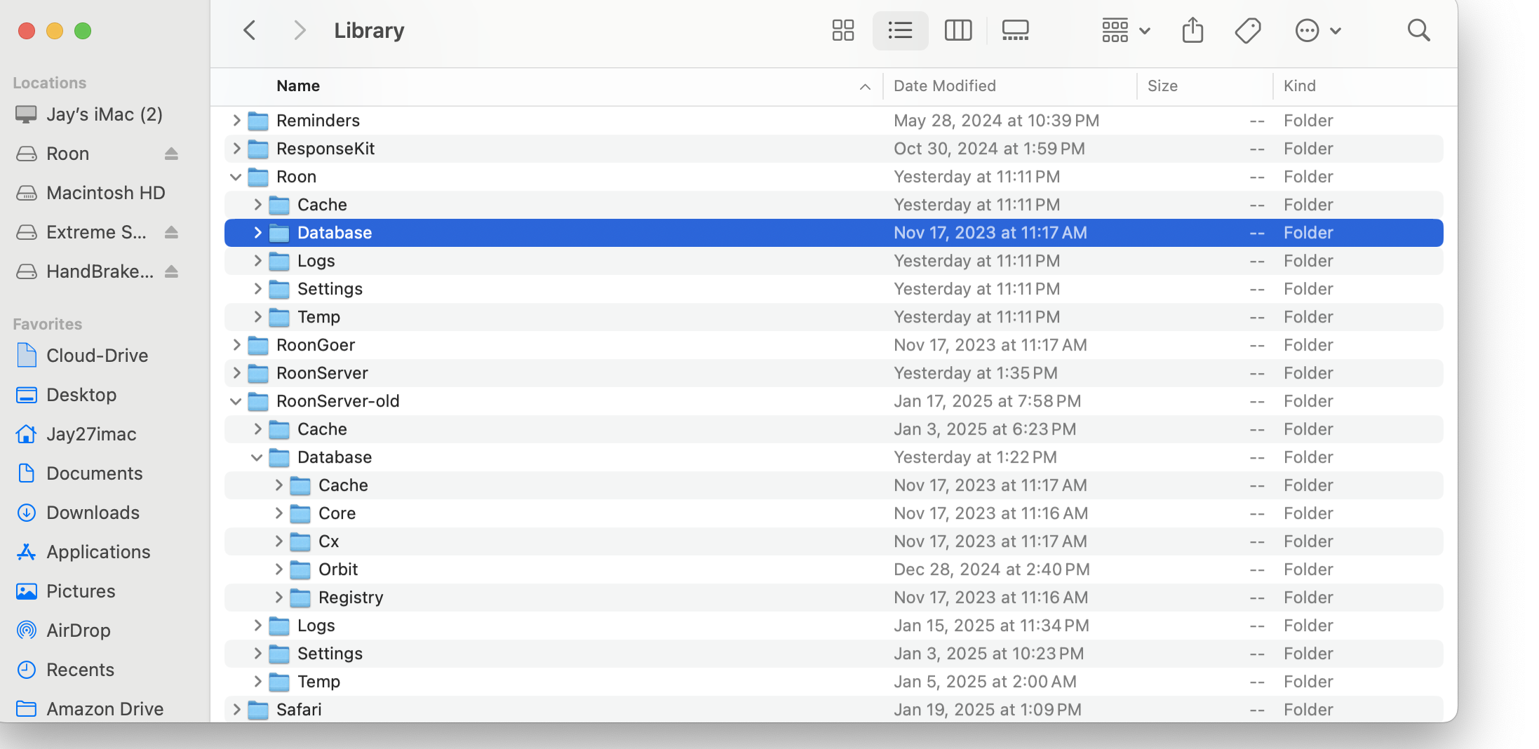Expand the Safari folder
Screen dimensions: 1539x749
tap(236, 710)
